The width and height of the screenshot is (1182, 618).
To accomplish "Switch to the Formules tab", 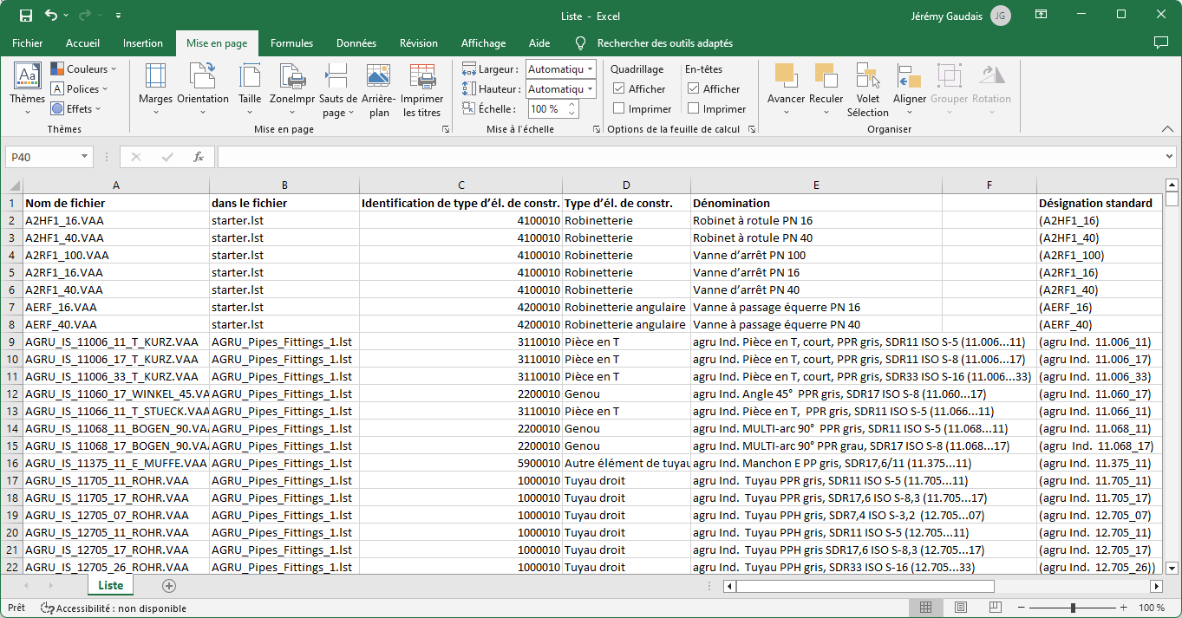I will pyautogui.click(x=291, y=43).
